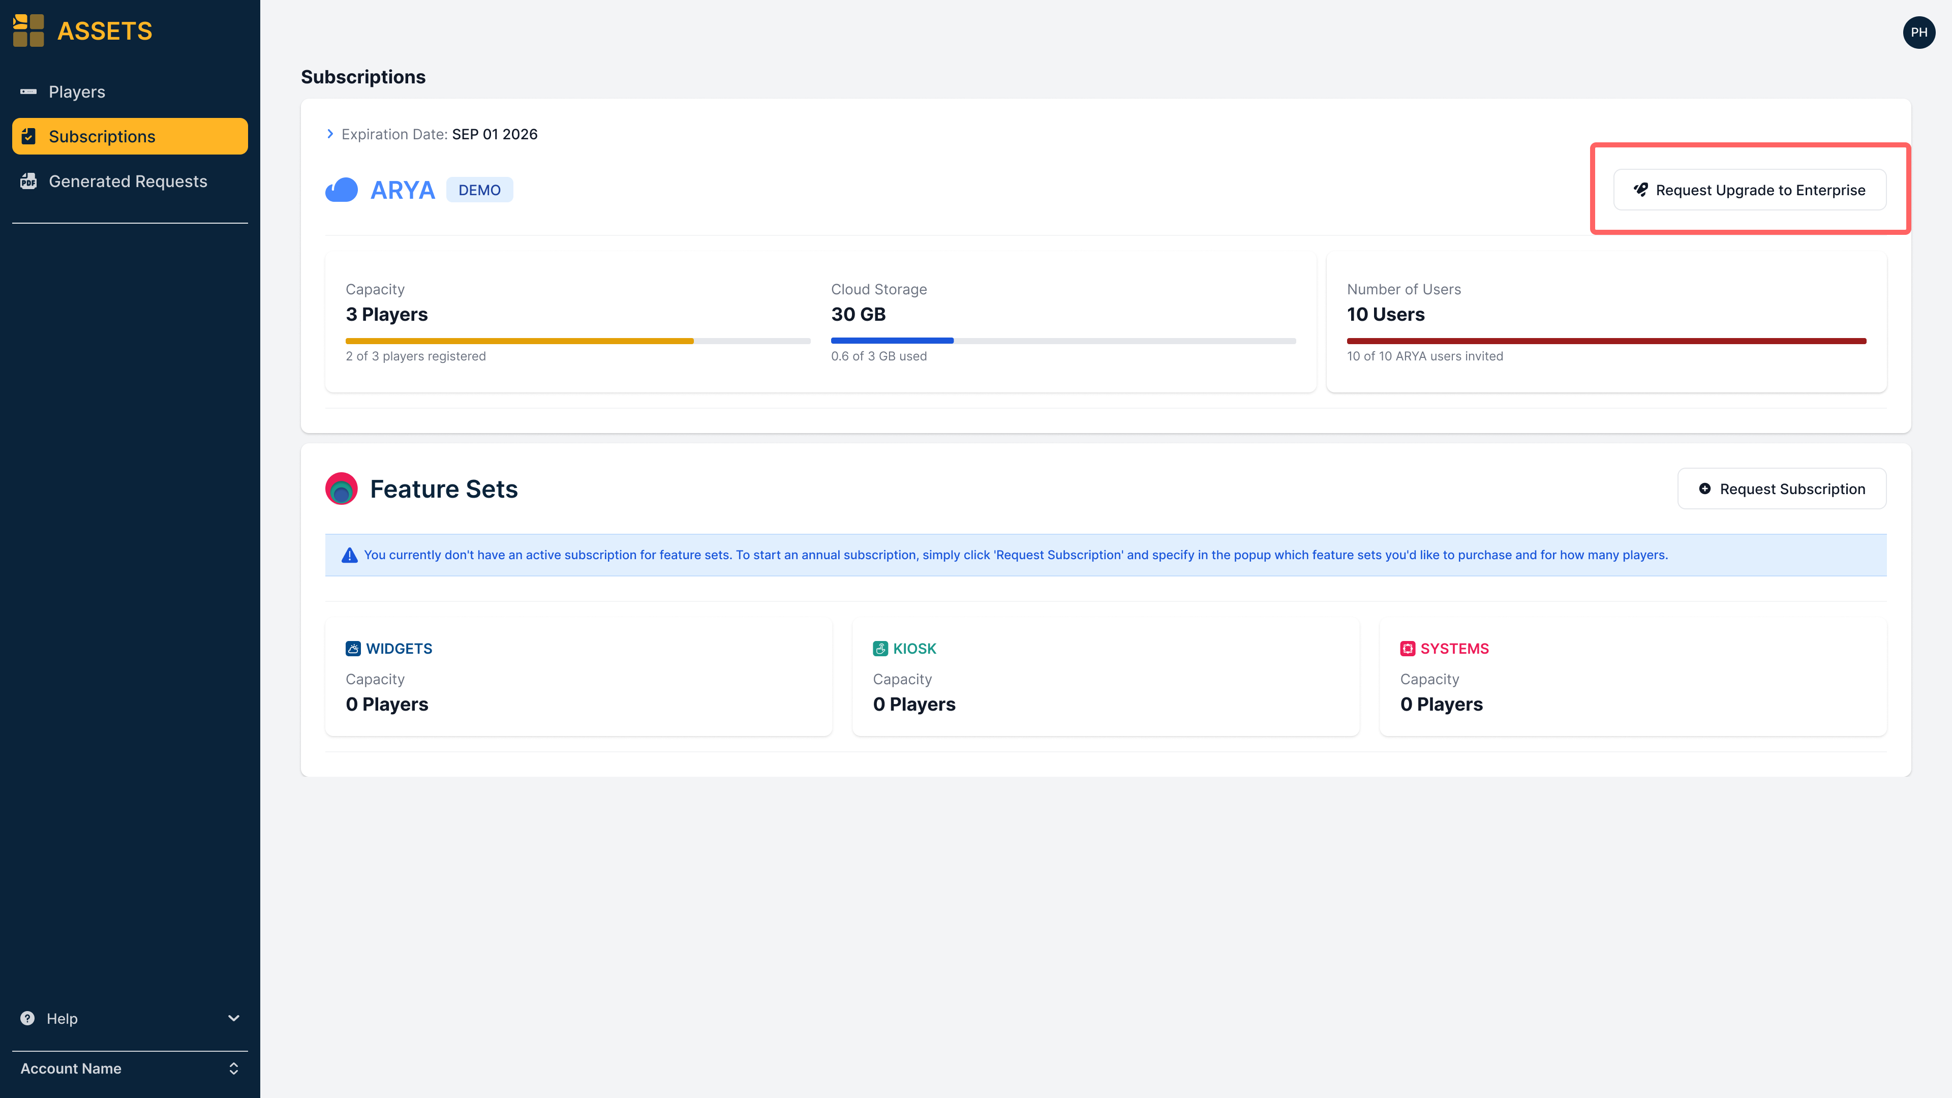Click '0 Players' under KIOSK
Image resolution: width=1952 pixels, height=1098 pixels.
[x=914, y=704]
